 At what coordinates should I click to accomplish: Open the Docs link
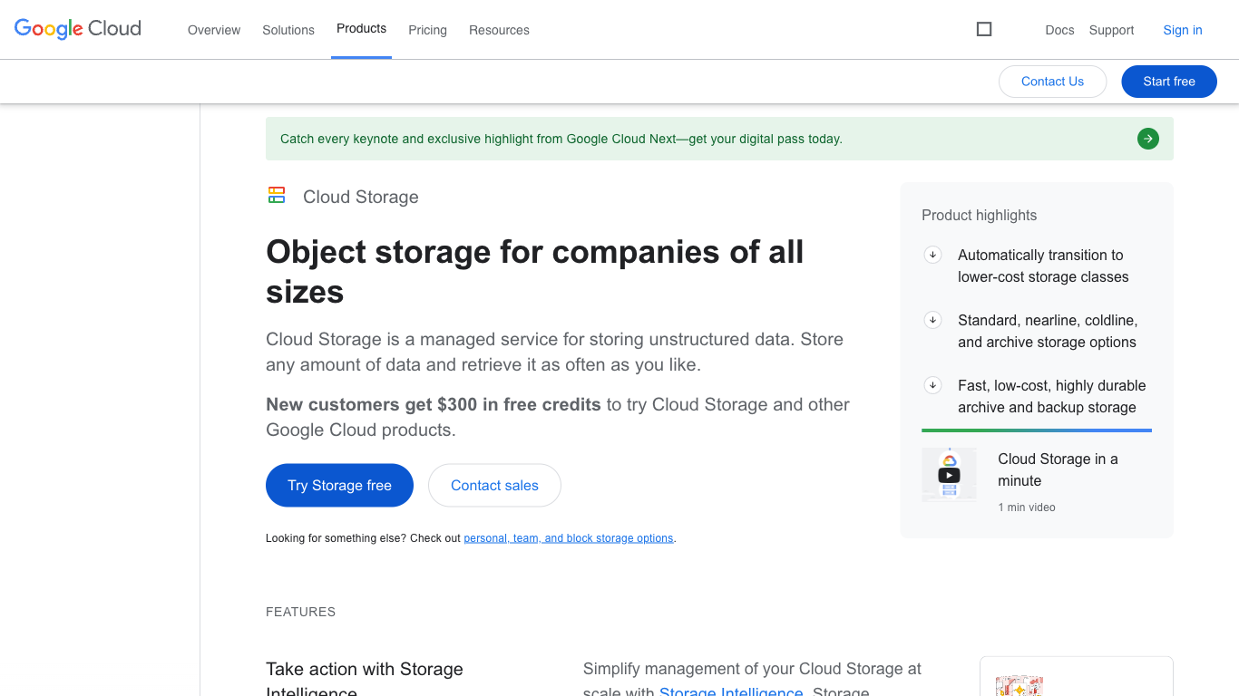(x=1059, y=30)
